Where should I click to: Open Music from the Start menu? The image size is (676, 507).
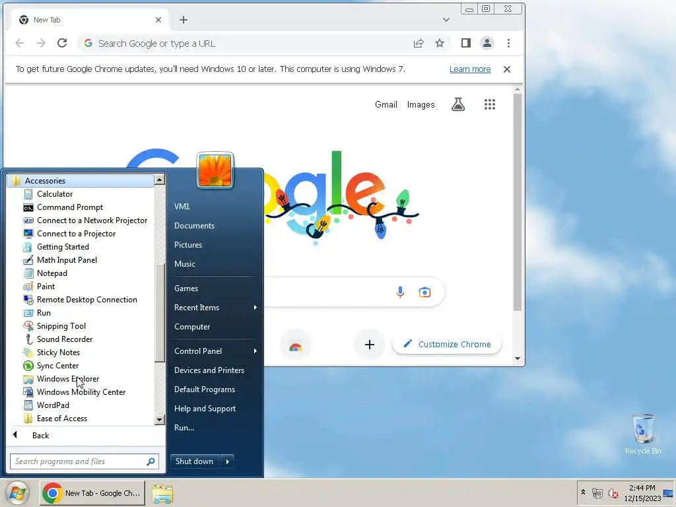pyautogui.click(x=185, y=264)
